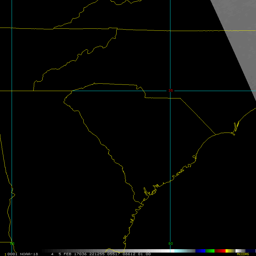Viewport: 256px width, 256px height.
Task: Click the green 85 longitude label
Action: (12, 243)
